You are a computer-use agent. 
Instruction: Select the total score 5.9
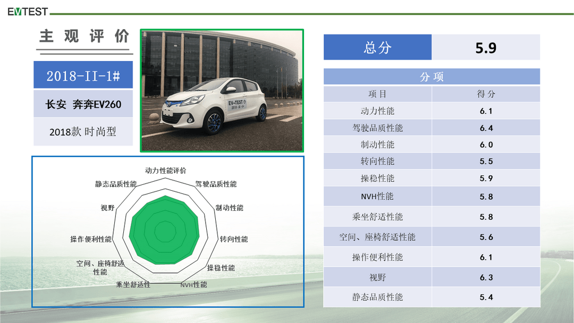point(486,48)
